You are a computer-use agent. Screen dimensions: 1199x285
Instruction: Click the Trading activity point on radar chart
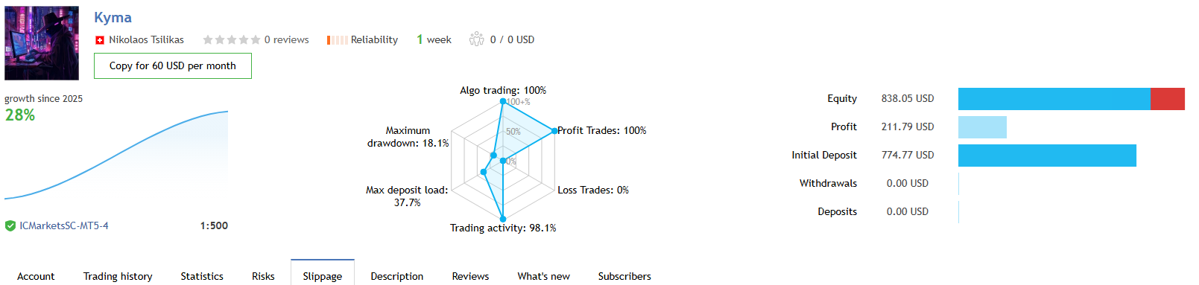click(x=503, y=219)
